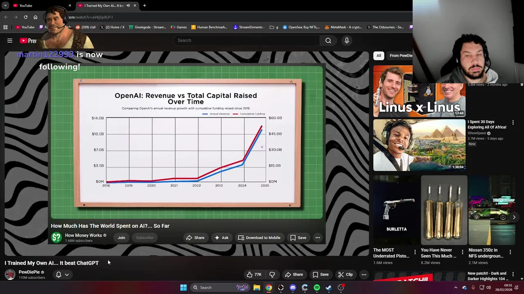The width and height of the screenshot is (524, 294).
Task: Click the search magnifier button
Action: tap(328, 40)
